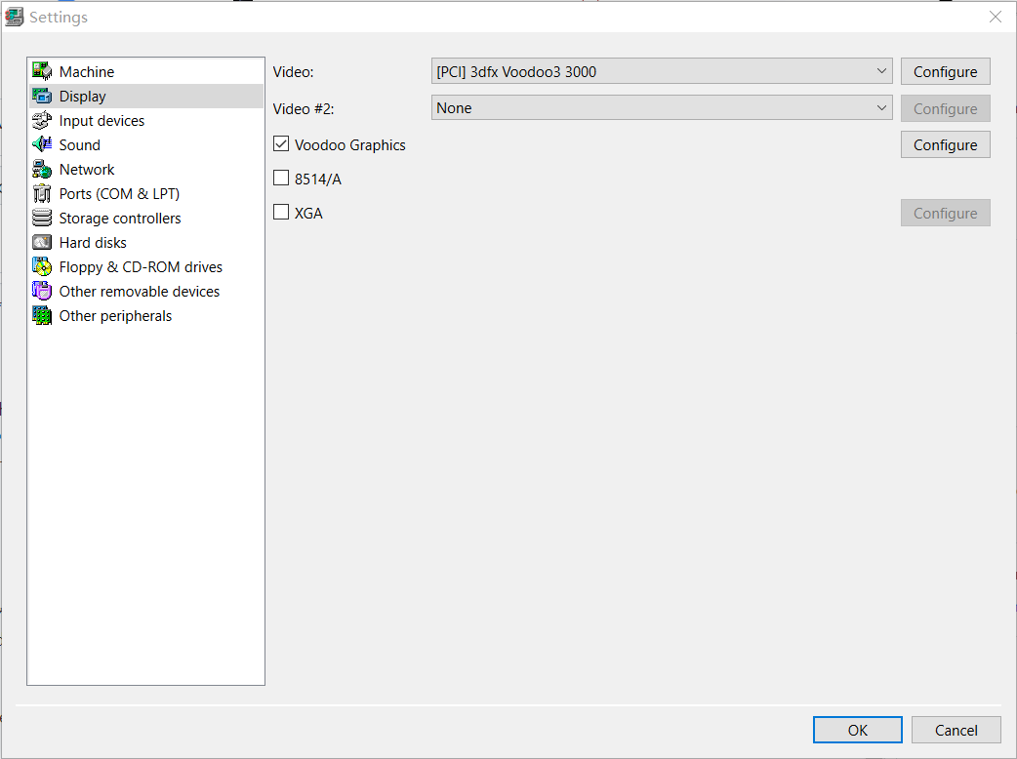Select the Storage controllers stacked-disks icon
The image size is (1017, 759).
(43, 218)
